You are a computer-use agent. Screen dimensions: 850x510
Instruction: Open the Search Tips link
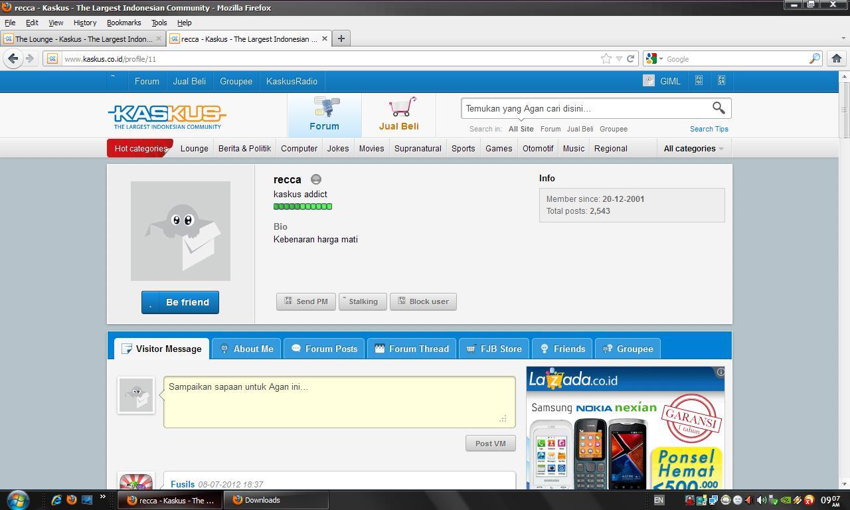(709, 129)
